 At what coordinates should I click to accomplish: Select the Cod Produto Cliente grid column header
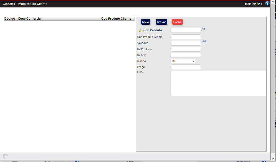coord(117,19)
